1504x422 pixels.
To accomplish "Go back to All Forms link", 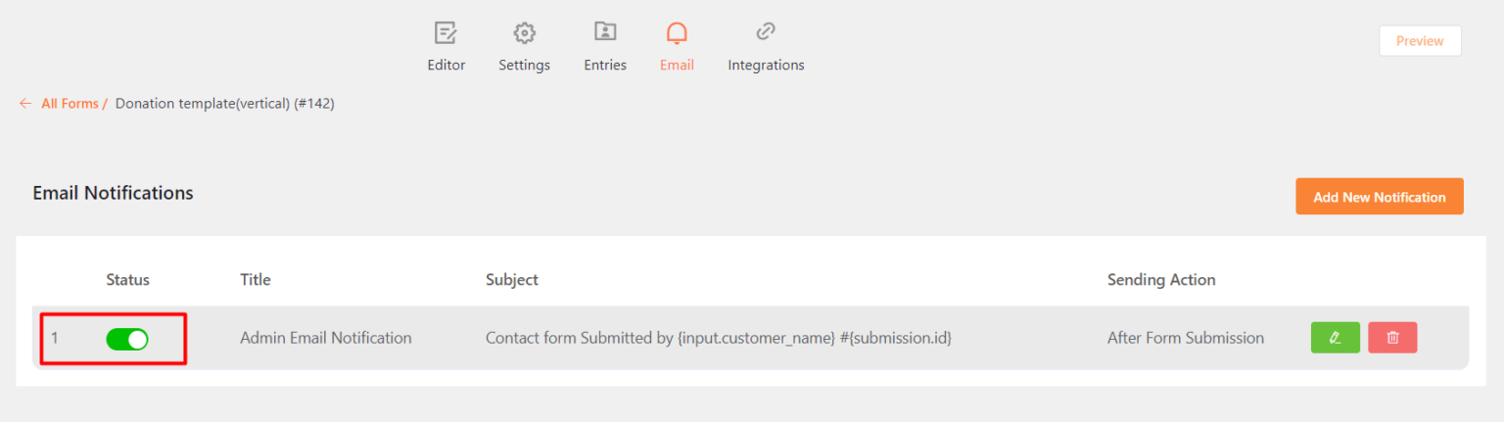I will click(70, 104).
